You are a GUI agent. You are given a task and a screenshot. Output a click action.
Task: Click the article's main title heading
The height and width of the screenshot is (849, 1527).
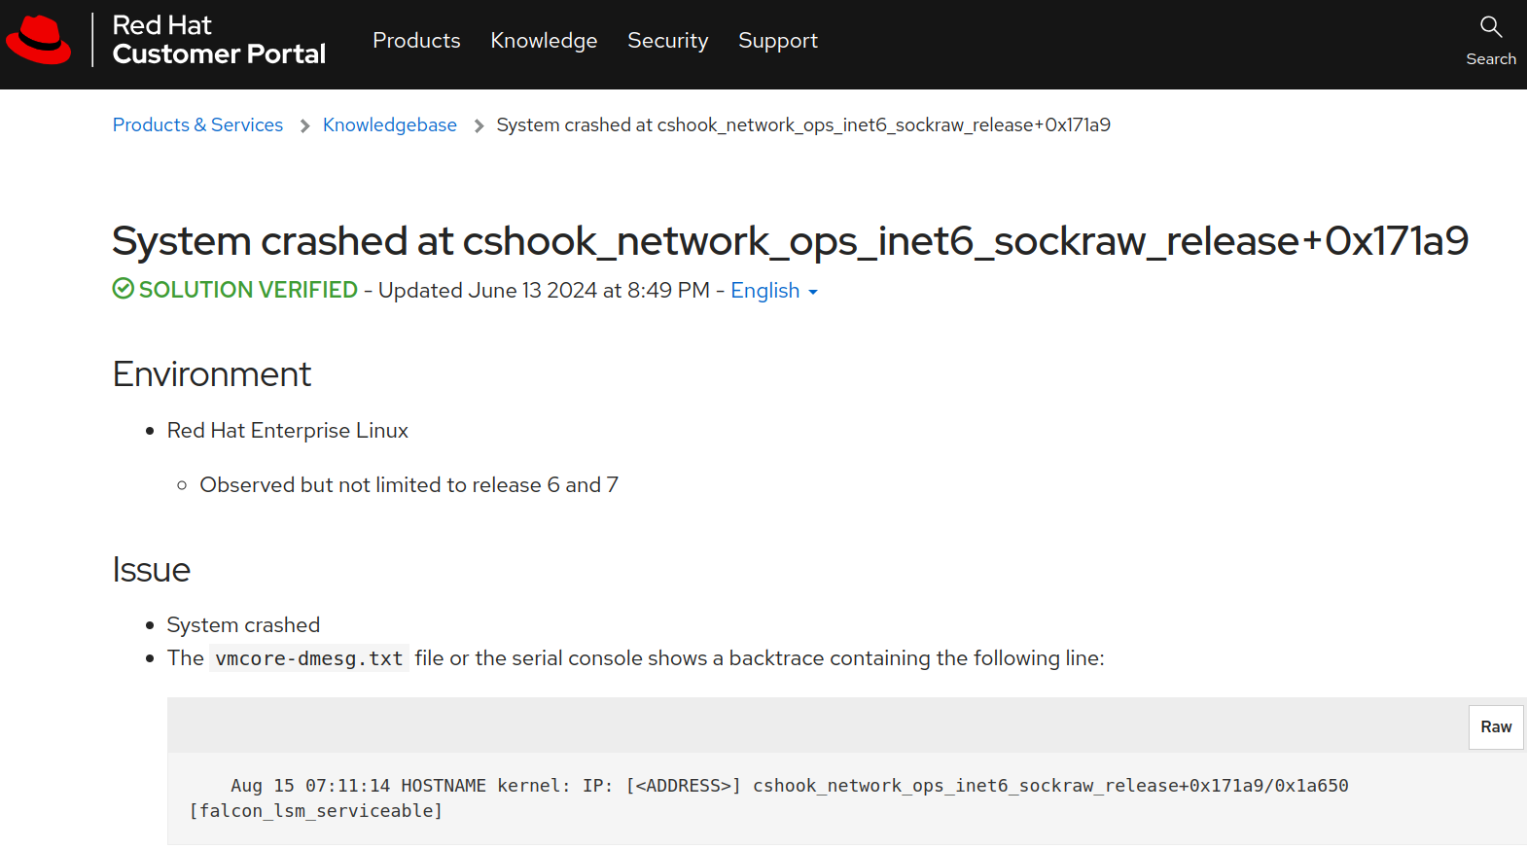tap(789, 241)
